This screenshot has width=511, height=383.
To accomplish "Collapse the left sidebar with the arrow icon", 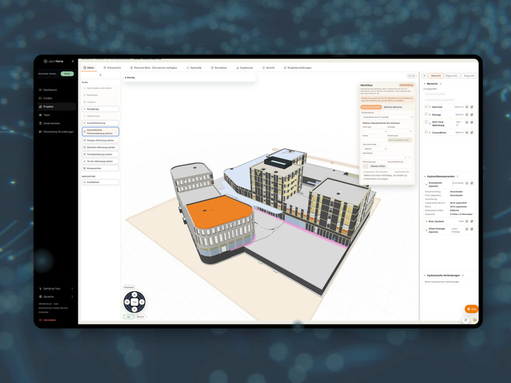I will tap(72, 61).
